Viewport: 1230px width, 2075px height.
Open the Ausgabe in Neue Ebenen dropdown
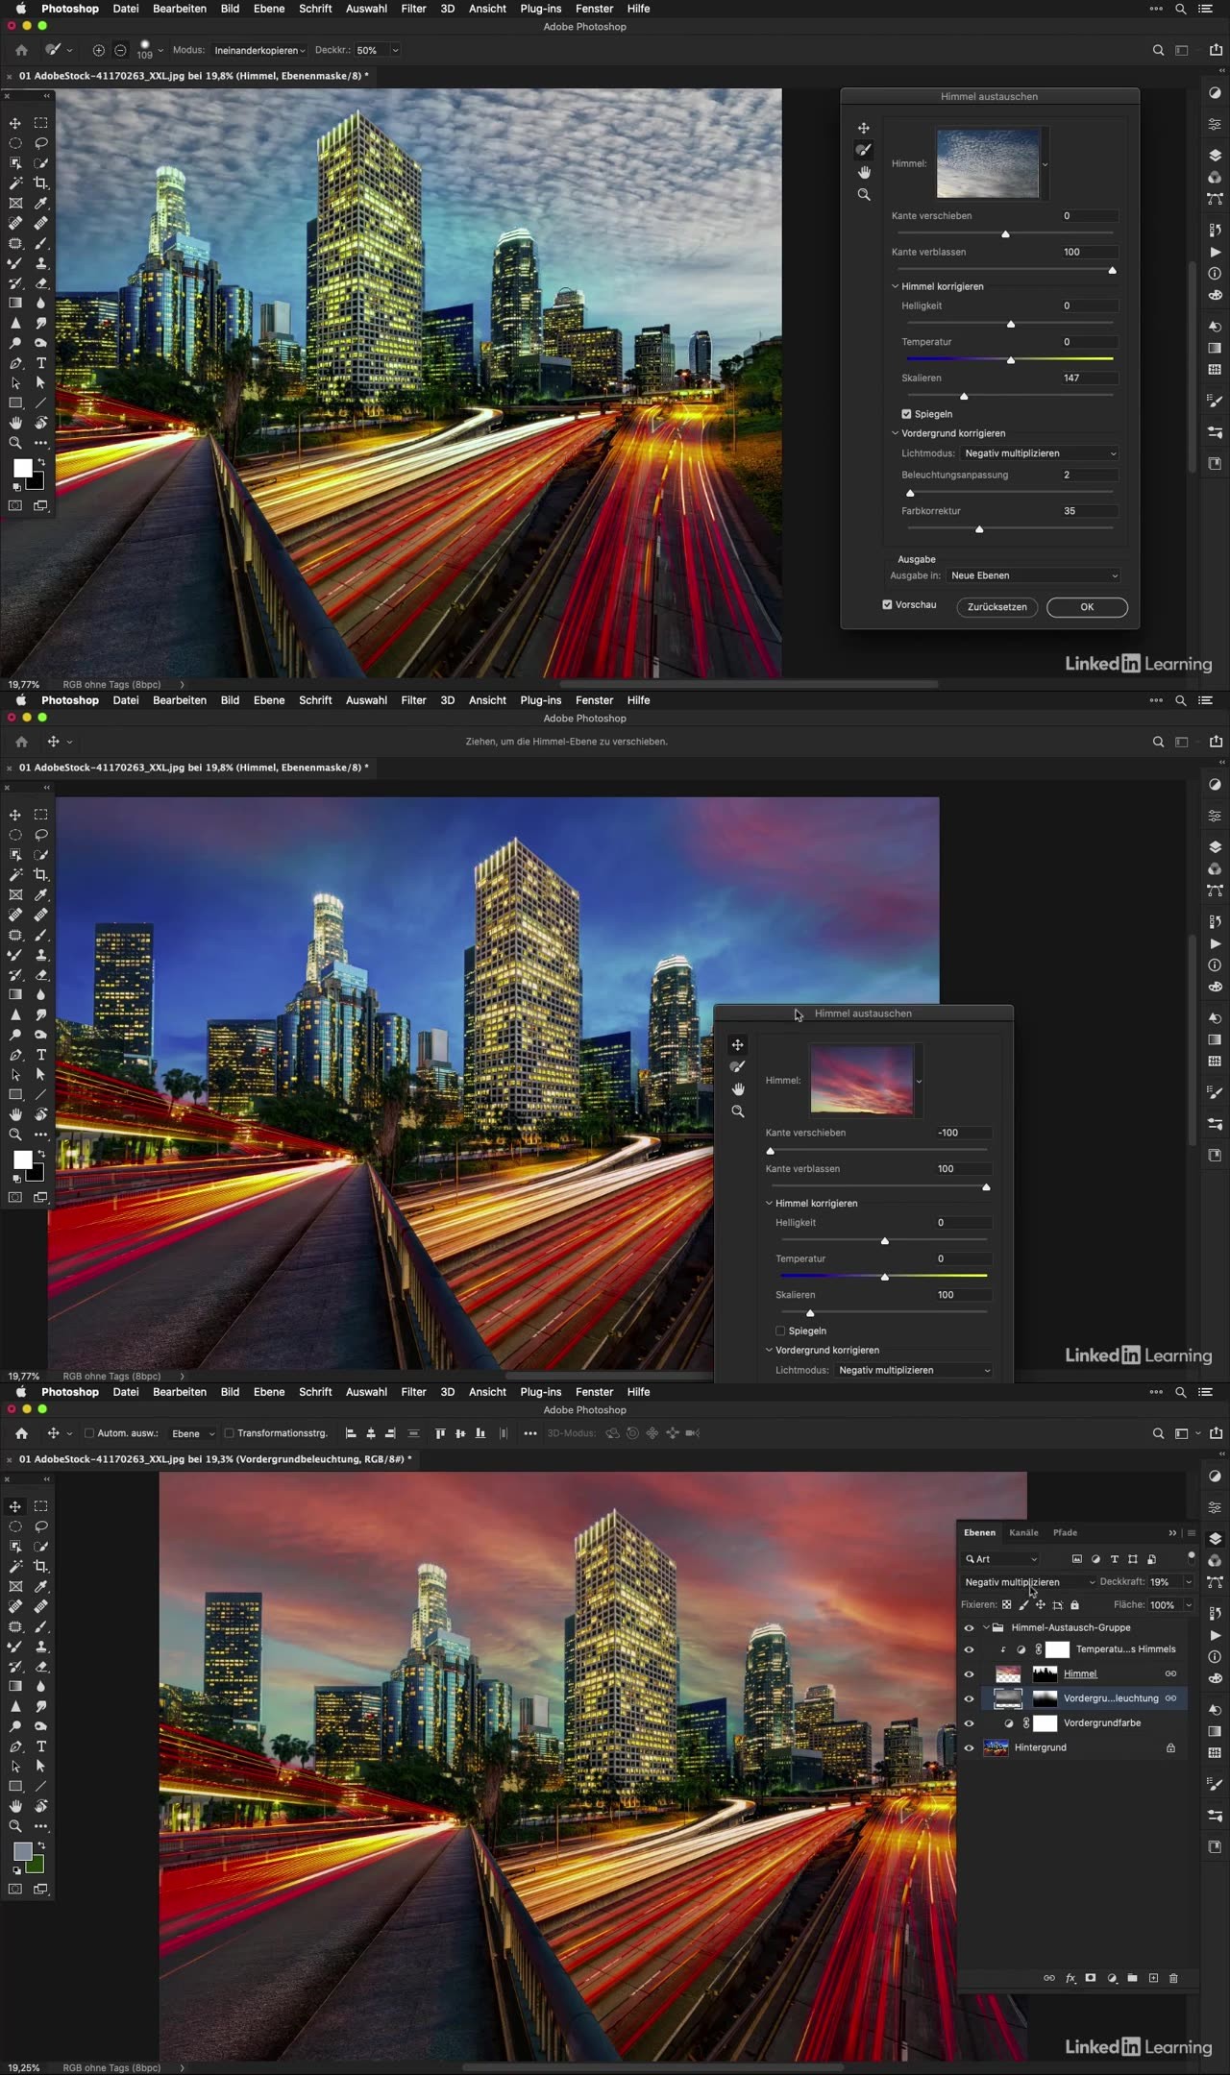click(1033, 575)
